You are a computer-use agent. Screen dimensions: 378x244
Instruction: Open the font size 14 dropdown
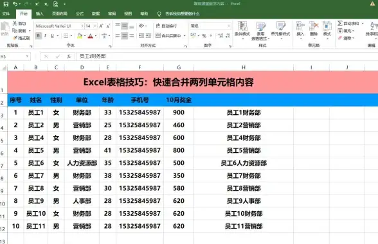(95, 26)
